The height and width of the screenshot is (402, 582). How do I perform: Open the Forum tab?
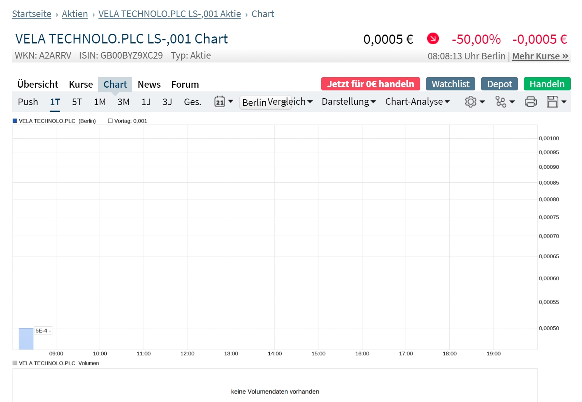point(185,85)
